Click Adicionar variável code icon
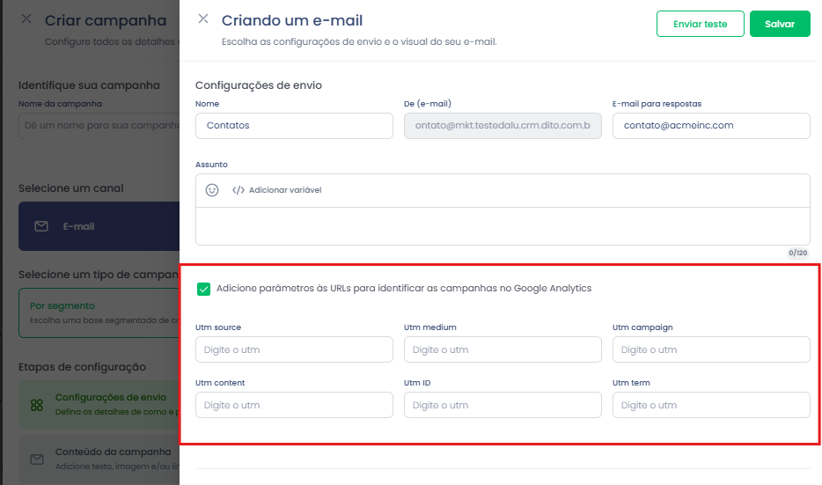 [238, 190]
